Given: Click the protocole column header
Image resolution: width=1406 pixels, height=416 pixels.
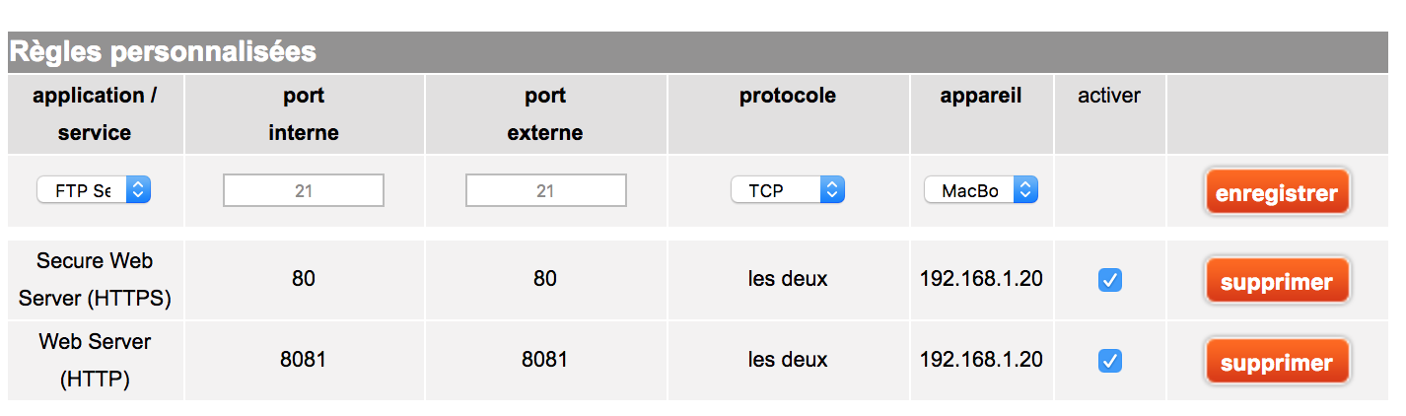Looking at the screenshot, I should 788,96.
